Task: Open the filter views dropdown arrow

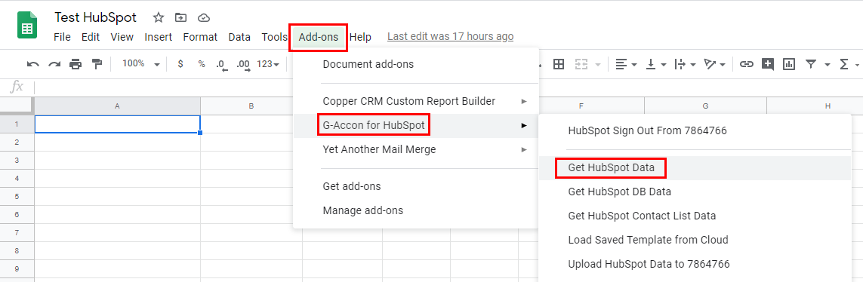Action: tap(827, 65)
